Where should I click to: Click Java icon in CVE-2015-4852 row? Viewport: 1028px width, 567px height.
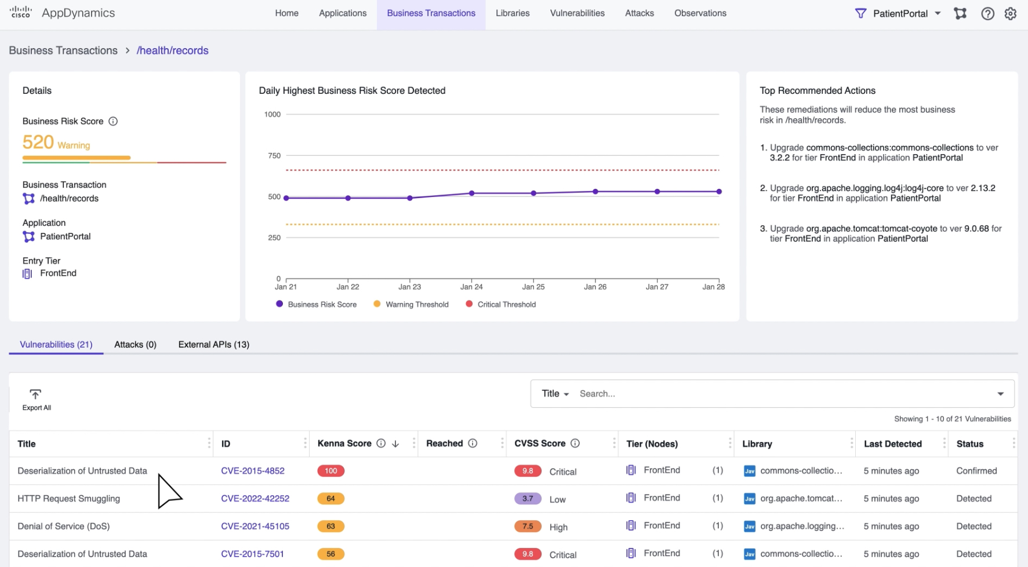(x=749, y=471)
